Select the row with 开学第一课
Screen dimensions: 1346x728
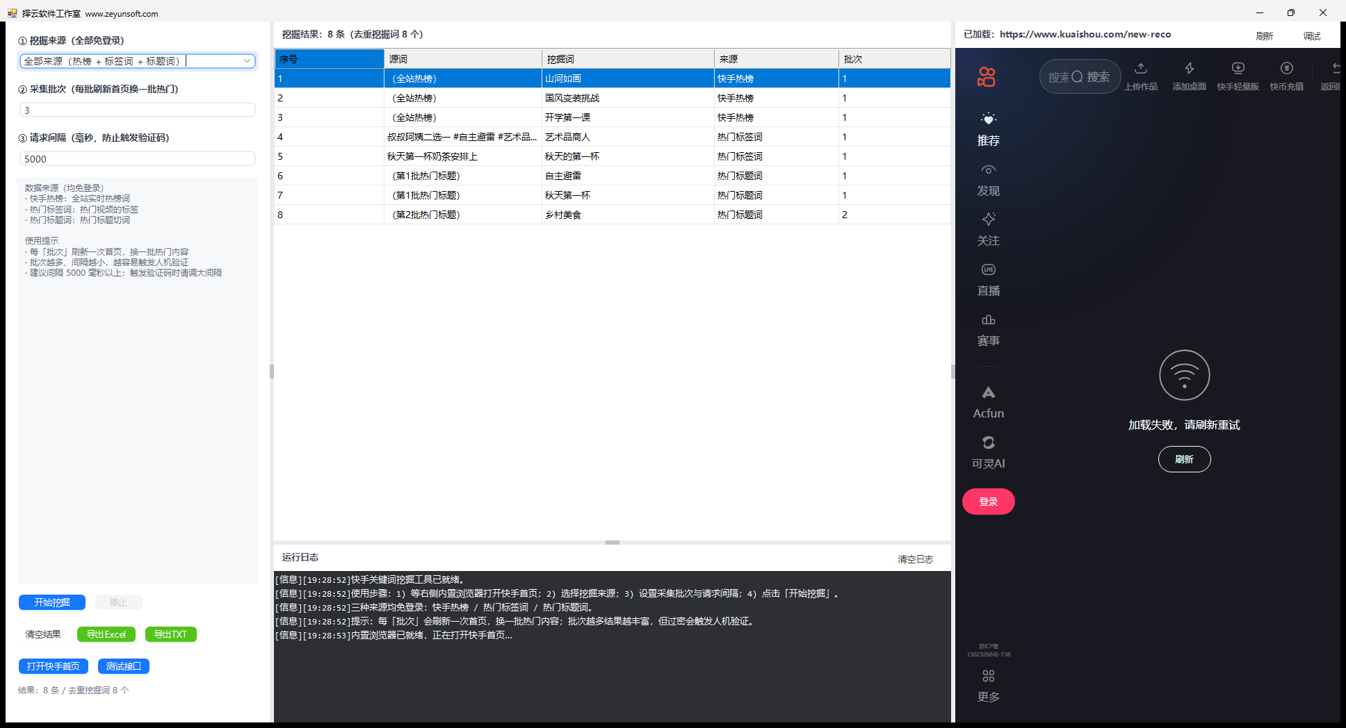pos(613,117)
